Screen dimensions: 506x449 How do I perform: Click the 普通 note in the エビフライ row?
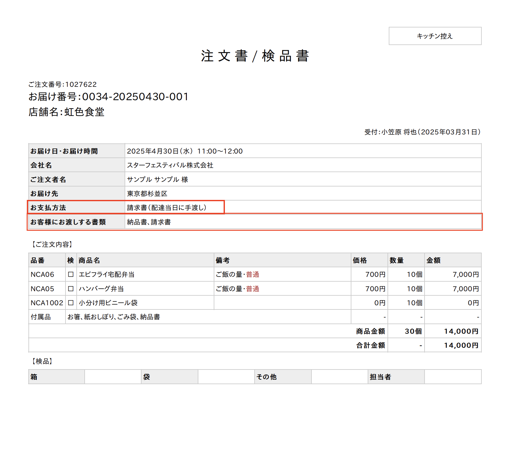253,274
